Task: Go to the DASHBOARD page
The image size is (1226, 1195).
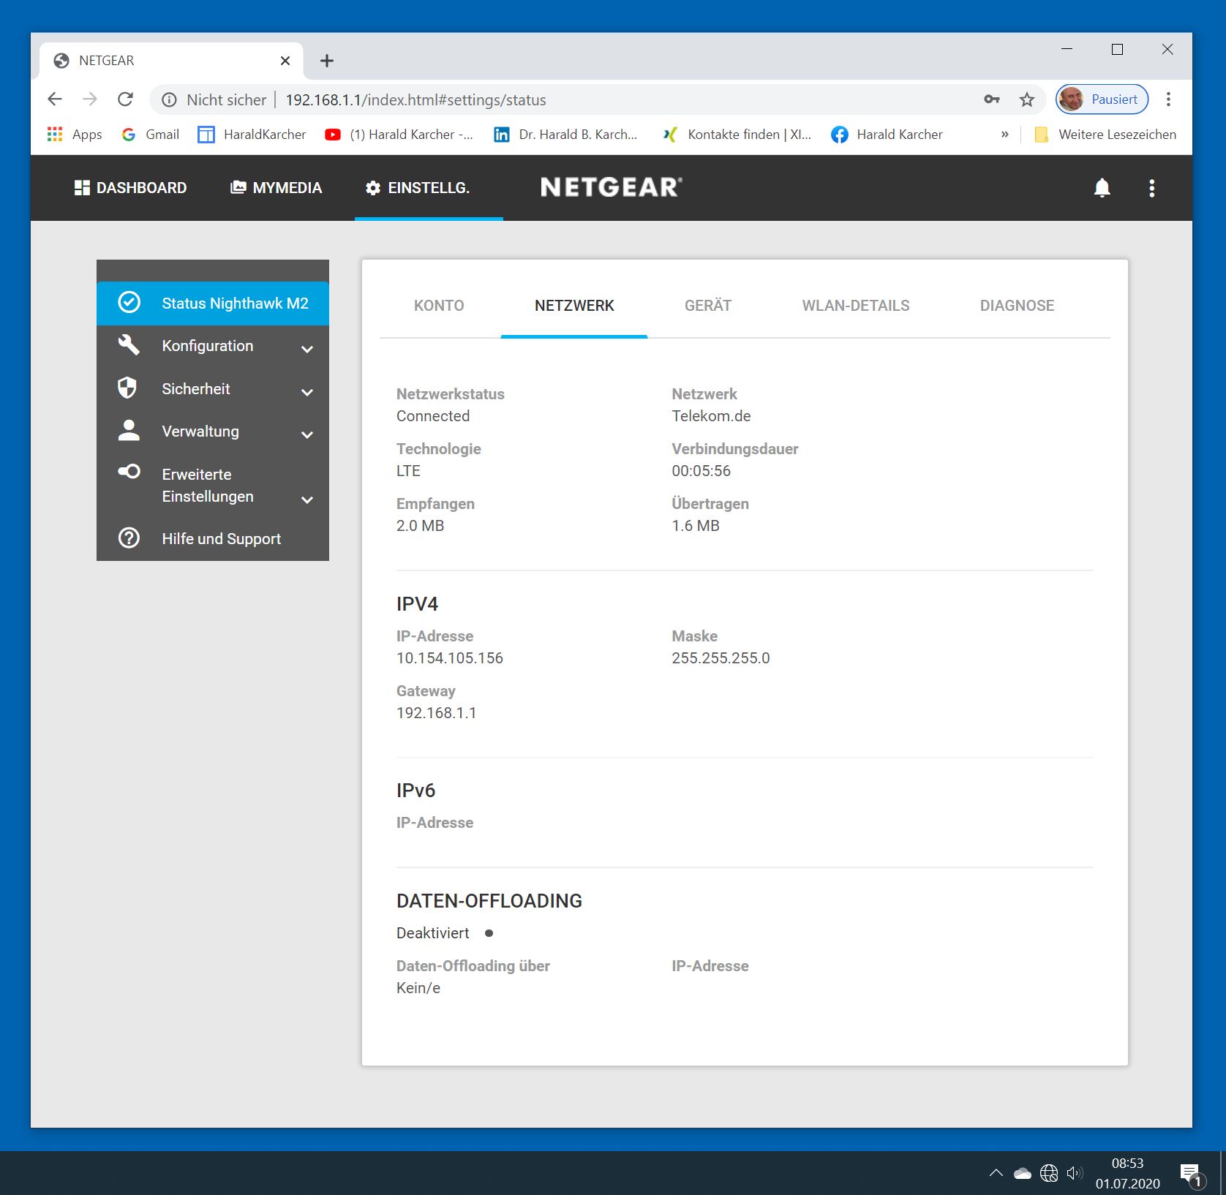Action: pyautogui.click(x=131, y=188)
